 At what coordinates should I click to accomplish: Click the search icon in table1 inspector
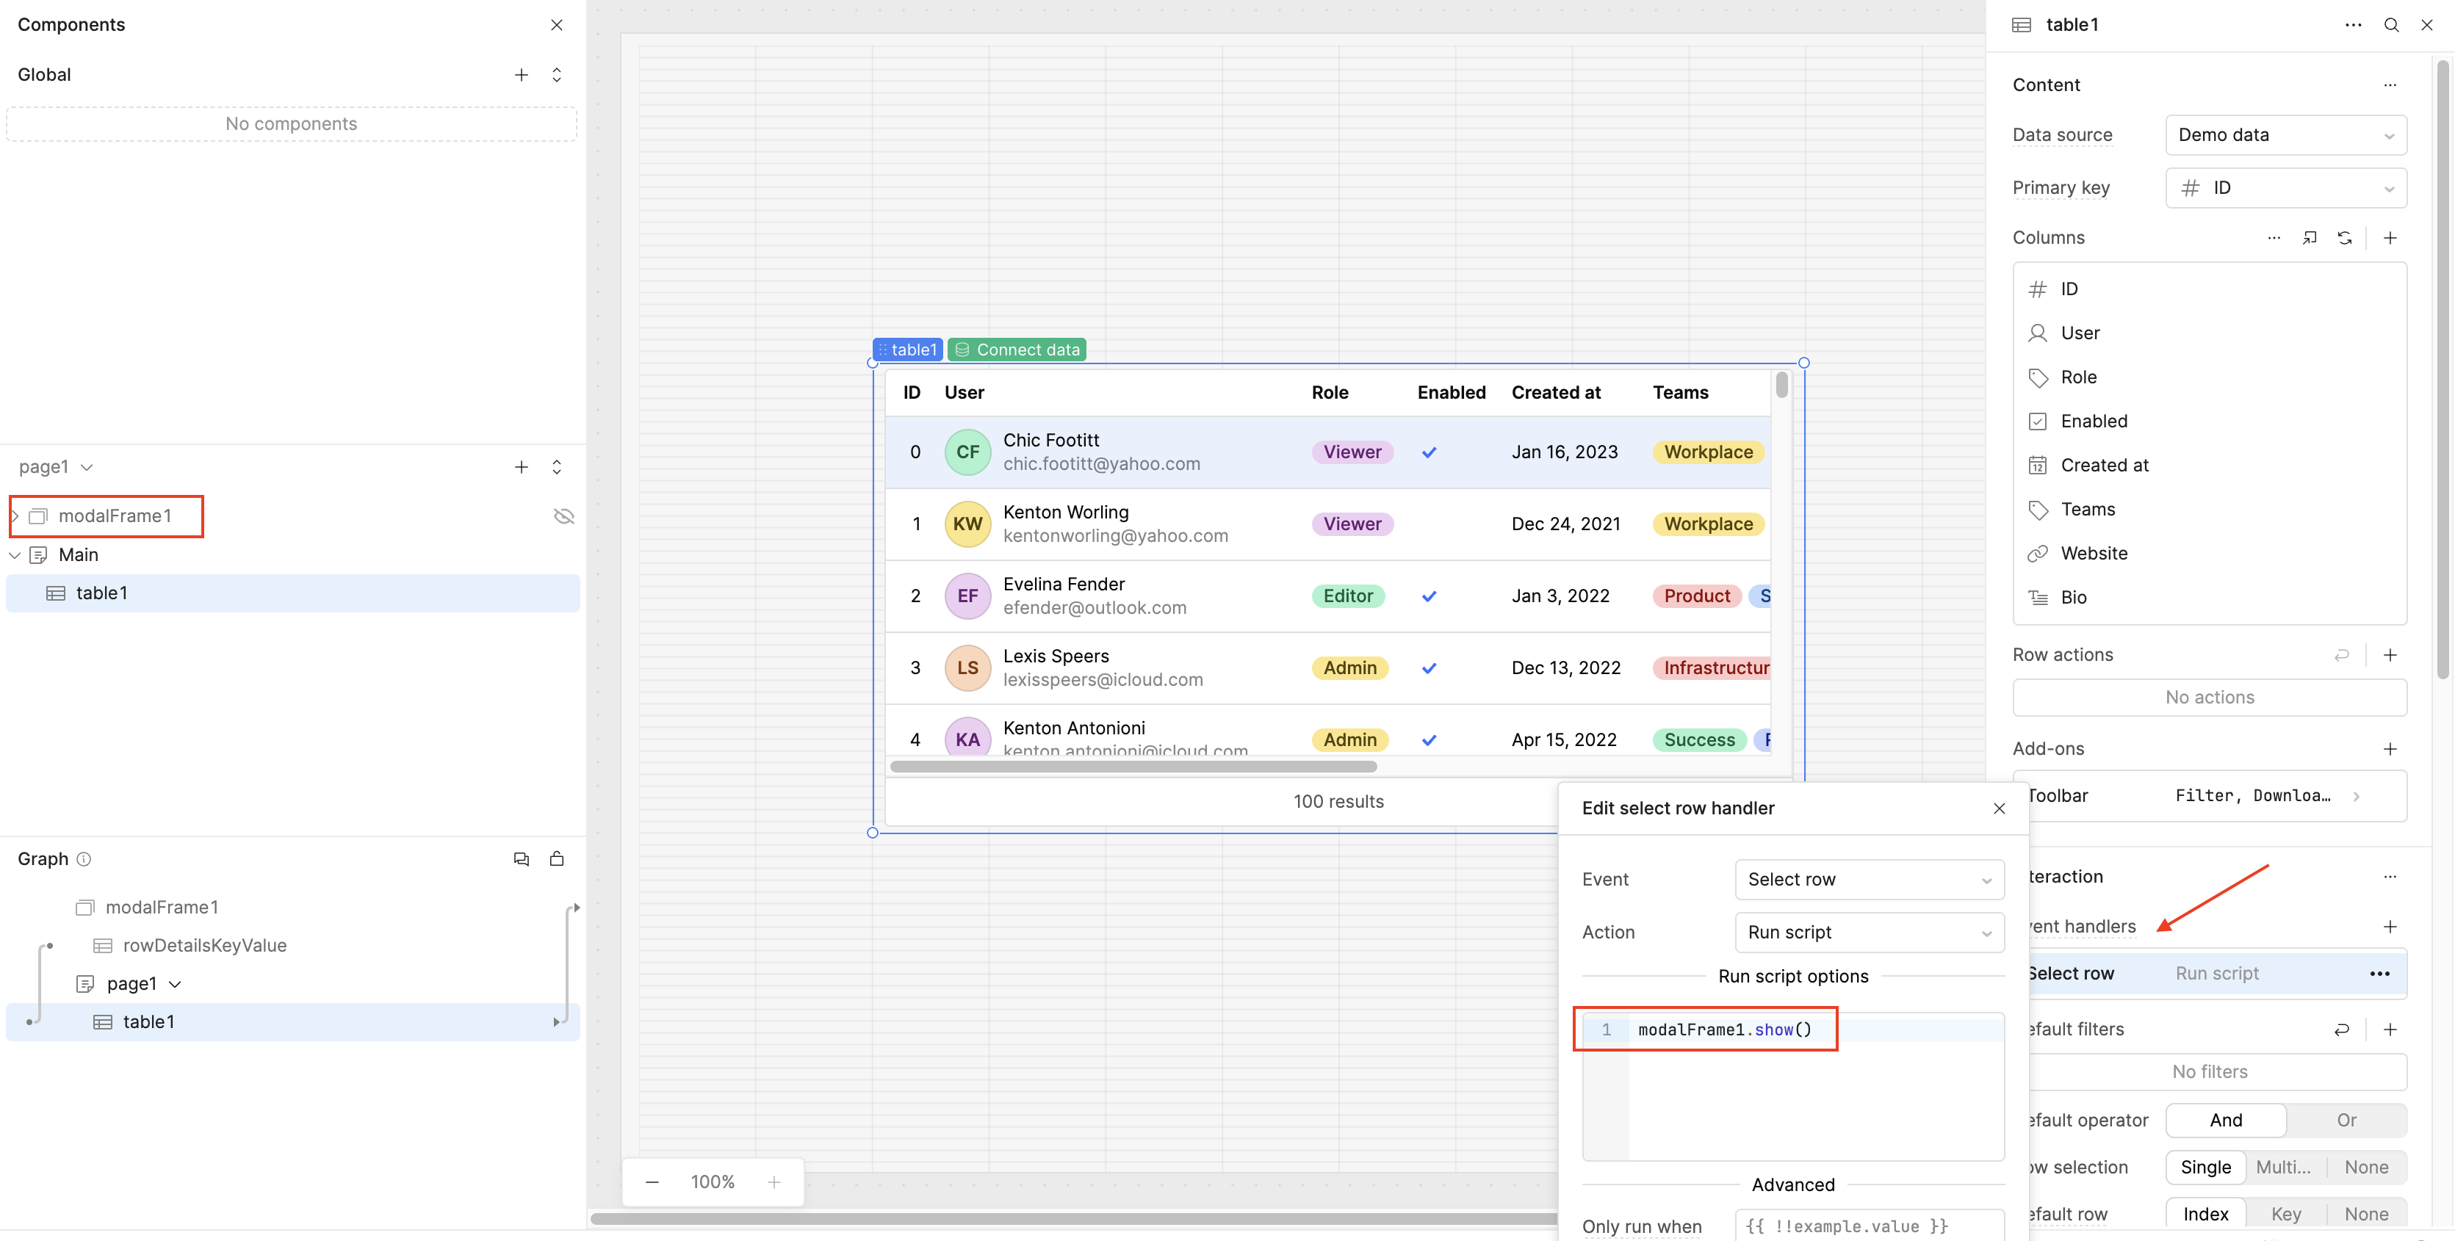2390,25
